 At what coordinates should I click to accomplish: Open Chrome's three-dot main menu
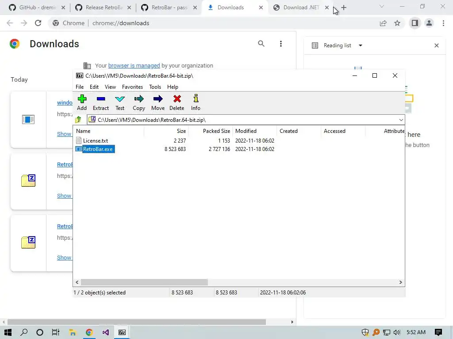coord(443,23)
